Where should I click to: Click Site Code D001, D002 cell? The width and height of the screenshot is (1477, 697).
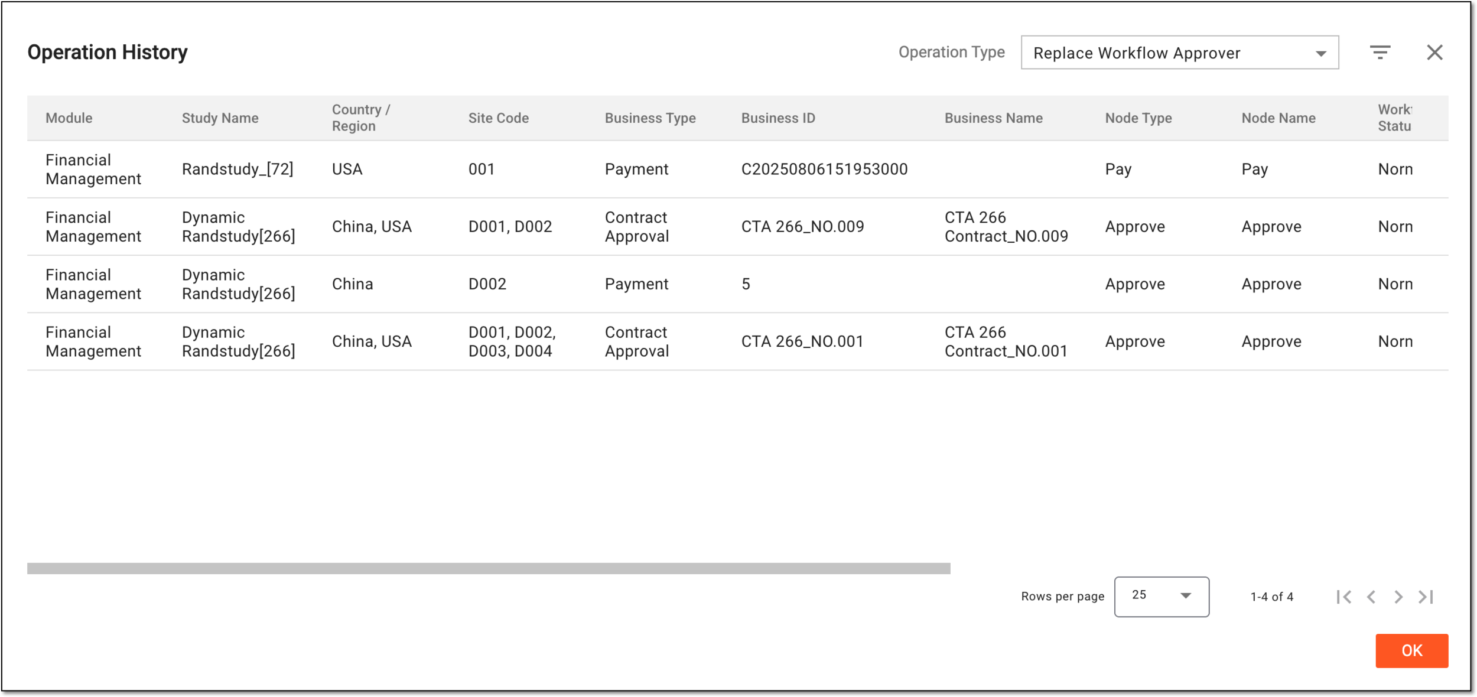point(510,227)
